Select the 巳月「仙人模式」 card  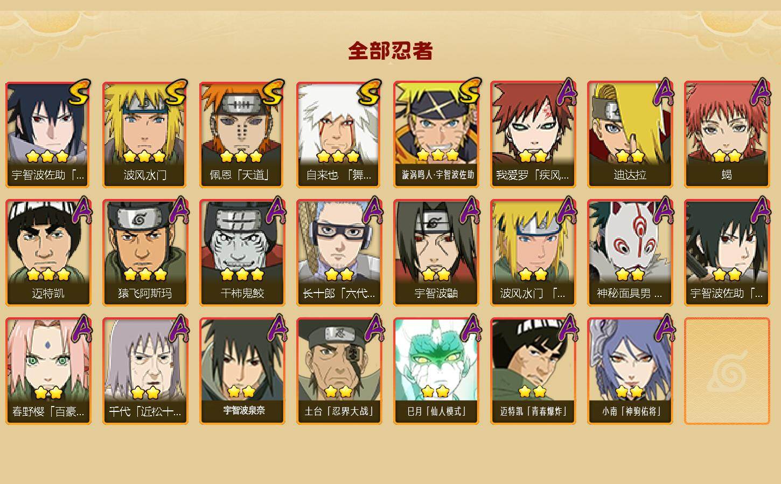pos(436,371)
